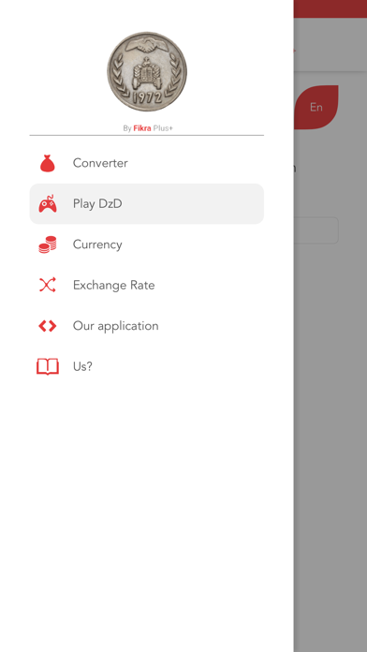Open the Us? about entry
This screenshot has height=652, width=367.
pos(147,366)
